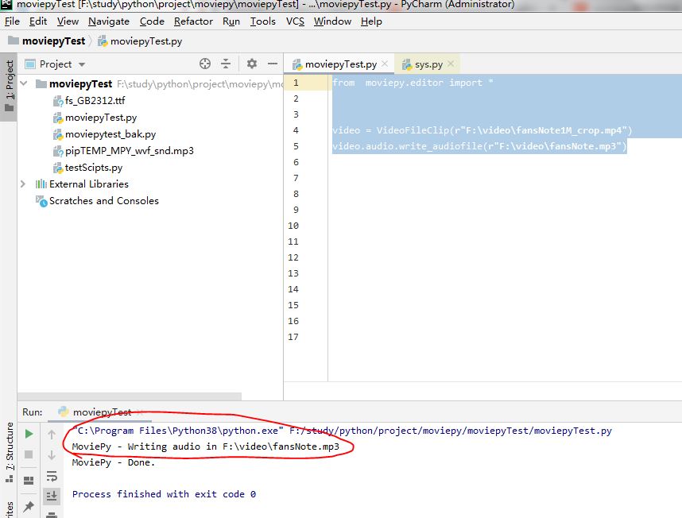
Task: Select Scratches and Consoles
Action: (97, 201)
